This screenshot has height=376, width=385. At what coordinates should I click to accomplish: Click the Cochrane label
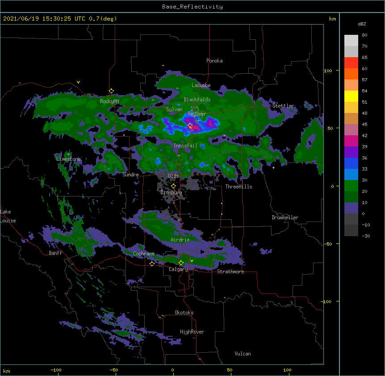pyautogui.click(x=144, y=254)
